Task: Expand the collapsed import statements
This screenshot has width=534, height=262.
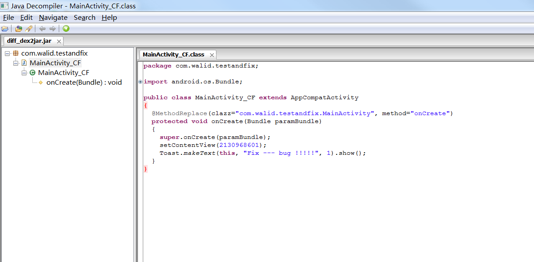Action: [141, 82]
